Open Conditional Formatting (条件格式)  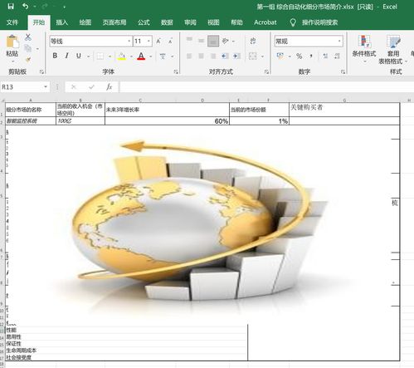(364, 47)
